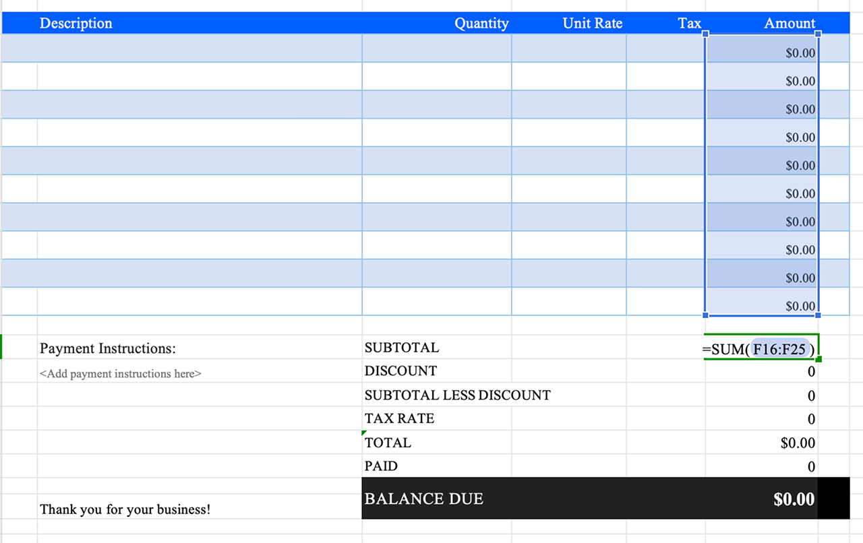Click the green error indicator on TOTAL cell
Screen dimensions: 863x543
pyautogui.click(x=364, y=434)
